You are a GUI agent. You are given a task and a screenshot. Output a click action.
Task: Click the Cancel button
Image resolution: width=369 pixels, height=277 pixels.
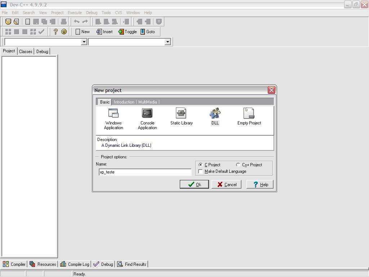226,184
